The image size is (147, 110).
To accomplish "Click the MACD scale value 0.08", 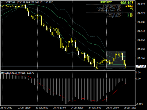I will point(138,72).
